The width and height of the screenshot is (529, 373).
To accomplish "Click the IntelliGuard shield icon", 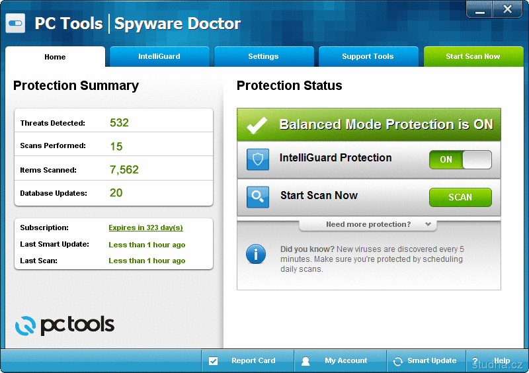I will click(258, 159).
